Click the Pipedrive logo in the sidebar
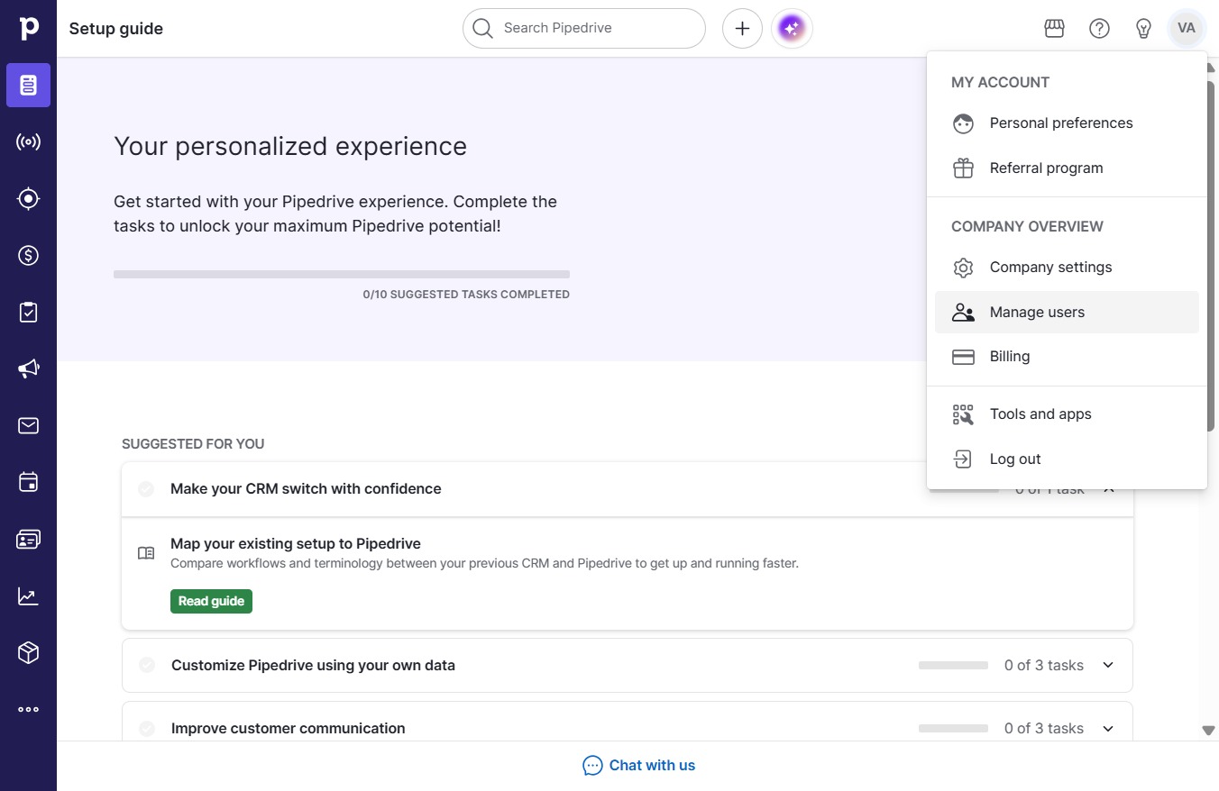This screenshot has width=1219, height=791. click(x=29, y=28)
